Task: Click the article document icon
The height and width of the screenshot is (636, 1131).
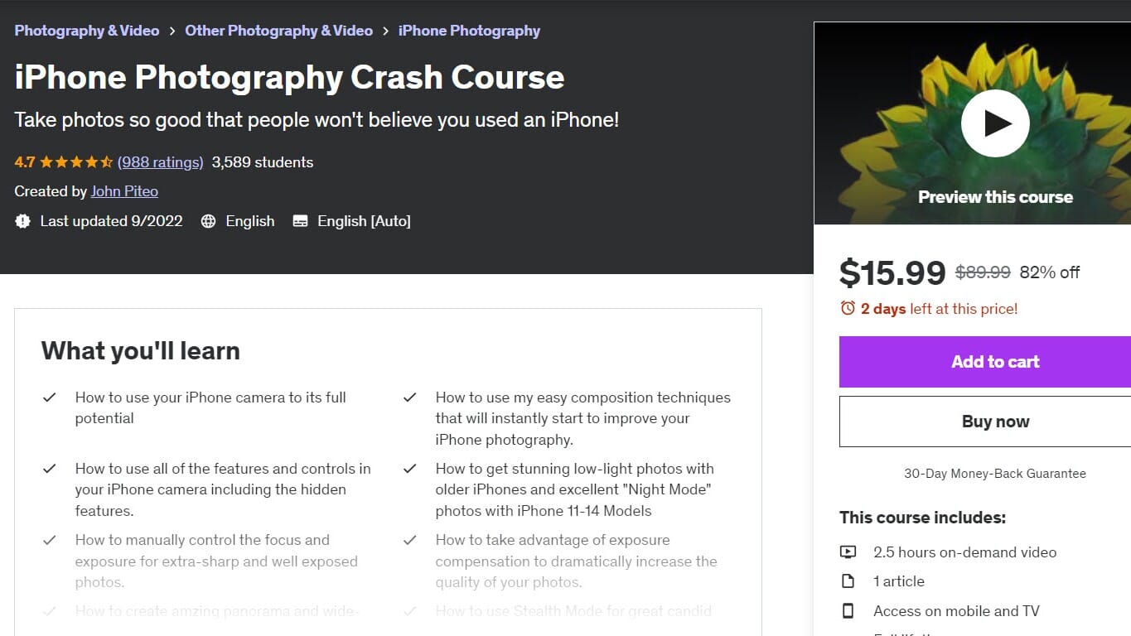Action: (848, 581)
